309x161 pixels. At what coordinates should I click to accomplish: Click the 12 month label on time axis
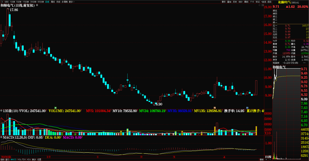(x=49, y=157)
